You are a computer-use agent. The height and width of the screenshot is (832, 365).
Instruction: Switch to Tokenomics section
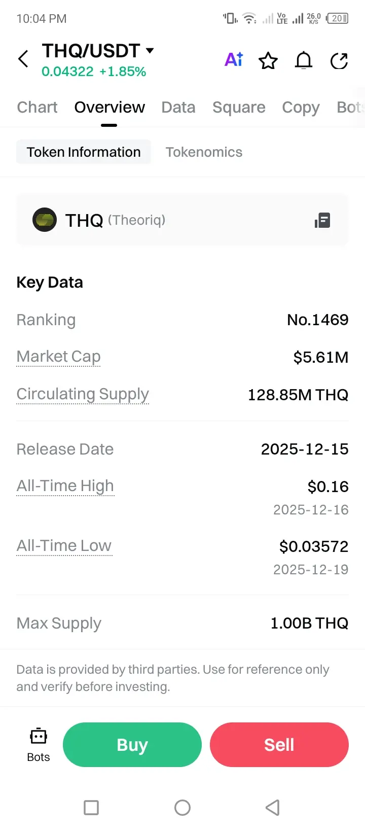tap(204, 152)
